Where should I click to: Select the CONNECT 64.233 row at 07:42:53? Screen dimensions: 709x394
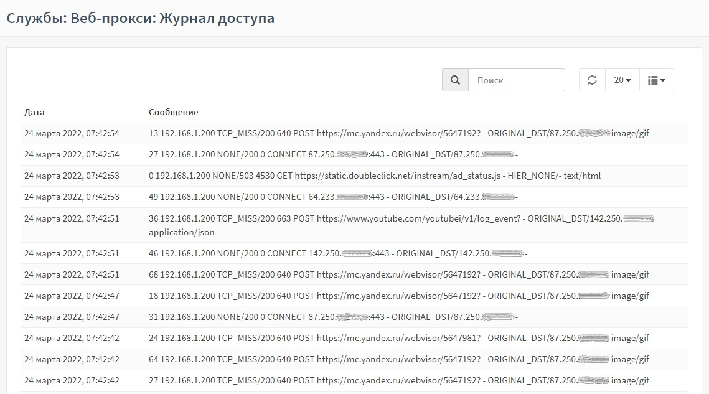coord(354,197)
